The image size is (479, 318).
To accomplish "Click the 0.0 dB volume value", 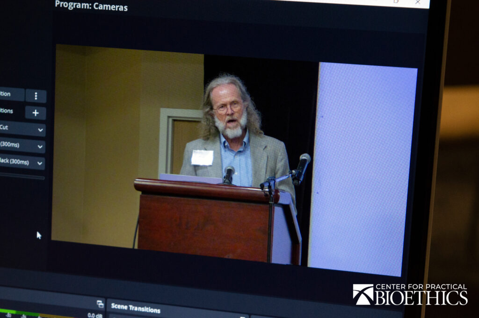I will [x=94, y=315].
